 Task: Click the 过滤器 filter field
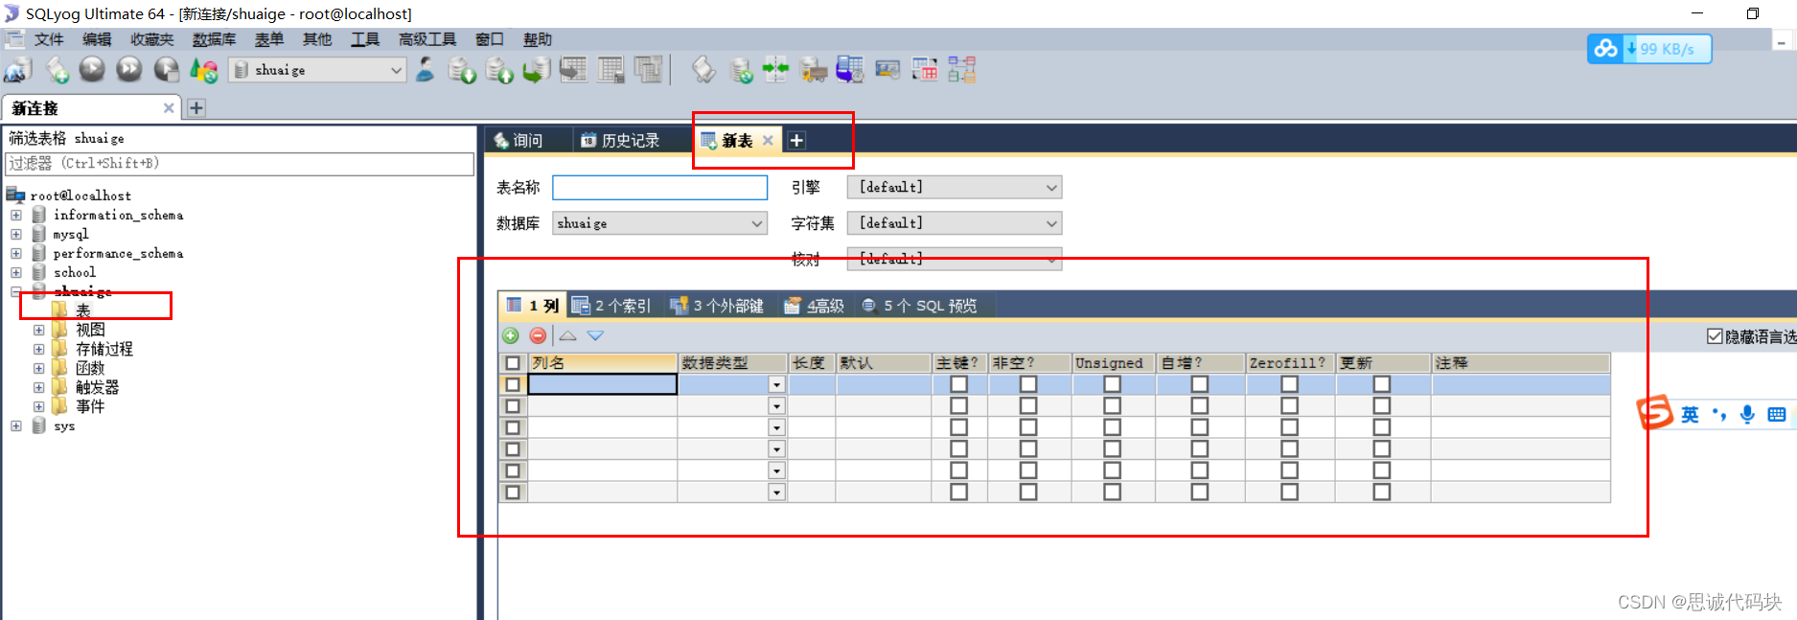pos(240,164)
